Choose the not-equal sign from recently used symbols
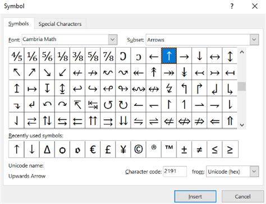266x204 pixels. tap(199, 150)
